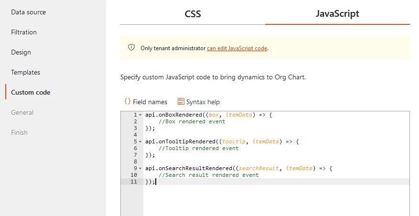Open Field names list
Screen dimensions: 419x216
pos(150,102)
